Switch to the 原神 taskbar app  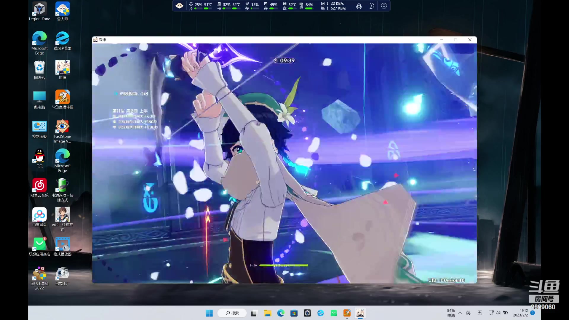click(x=360, y=313)
